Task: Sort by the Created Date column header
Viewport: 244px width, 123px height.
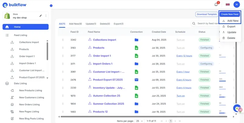Action: [x=159, y=32]
